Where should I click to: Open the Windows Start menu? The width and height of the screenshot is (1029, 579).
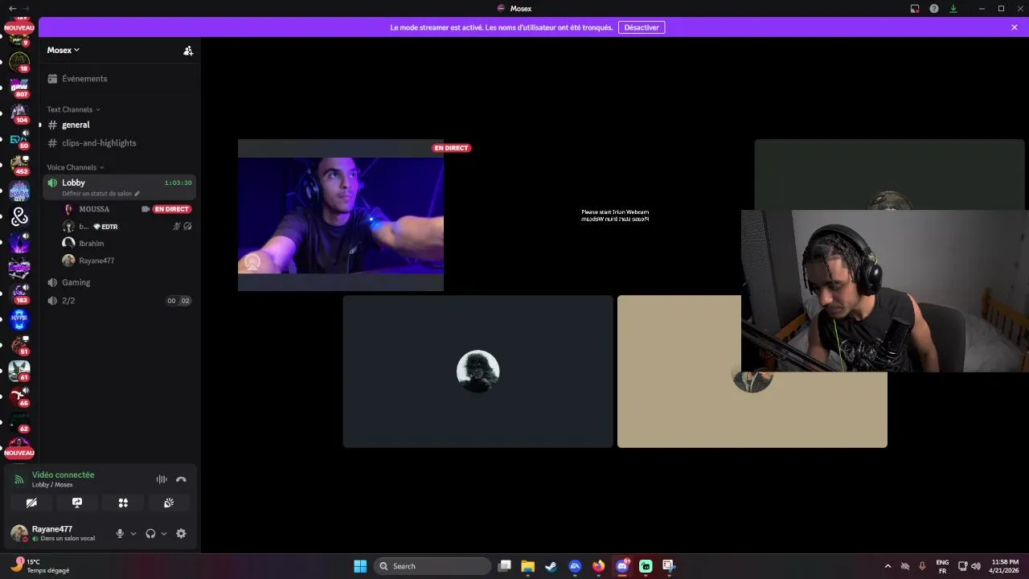[x=360, y=566]
